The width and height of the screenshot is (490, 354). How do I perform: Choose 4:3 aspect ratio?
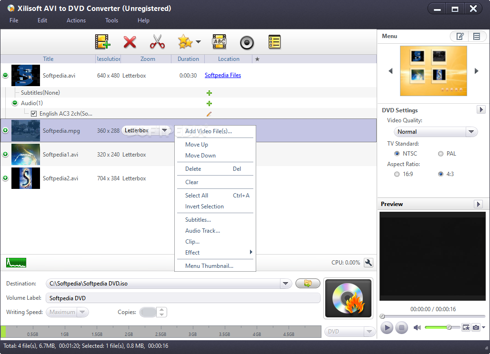[x=440, y=174]
